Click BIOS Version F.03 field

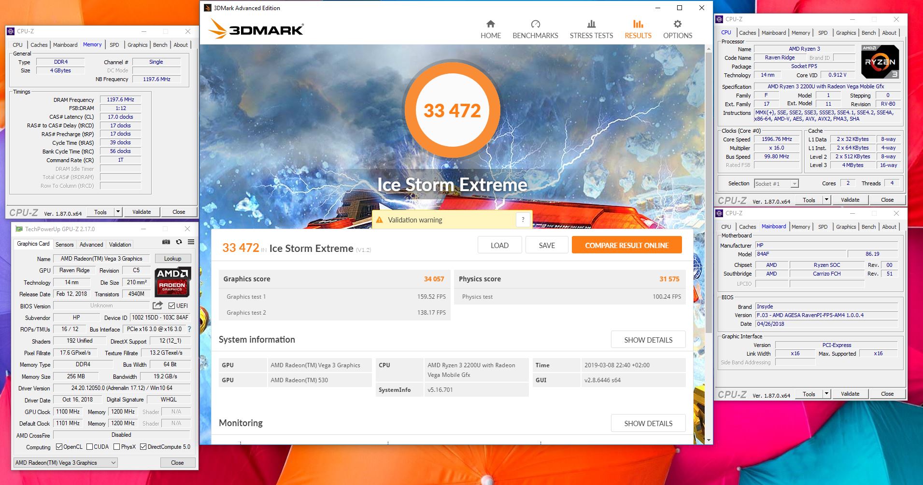point(826,315)
